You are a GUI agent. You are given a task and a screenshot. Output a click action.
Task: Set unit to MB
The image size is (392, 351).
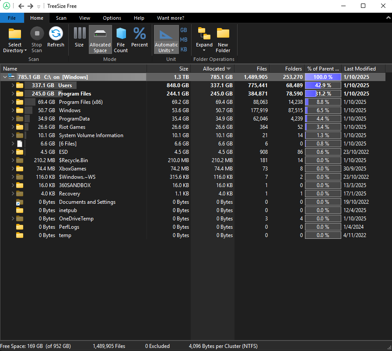tap(184, 39)
